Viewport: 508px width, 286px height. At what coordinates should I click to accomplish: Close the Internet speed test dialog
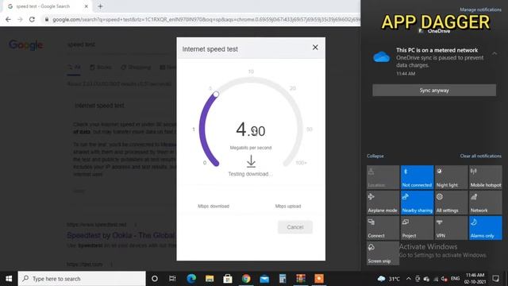coord(315,48)
